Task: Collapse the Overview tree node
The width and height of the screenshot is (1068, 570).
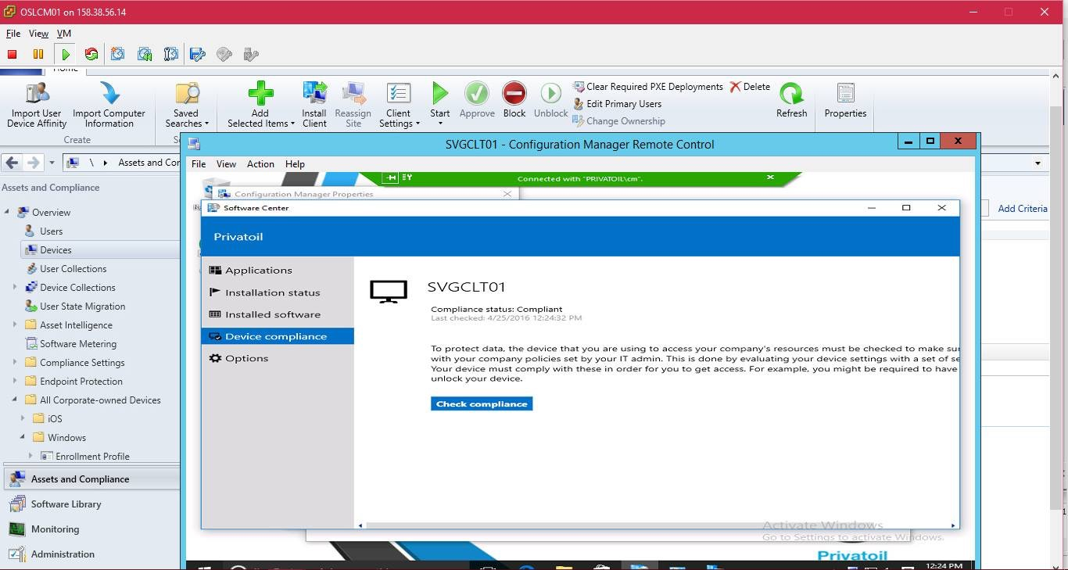Action: click(7, 212)
